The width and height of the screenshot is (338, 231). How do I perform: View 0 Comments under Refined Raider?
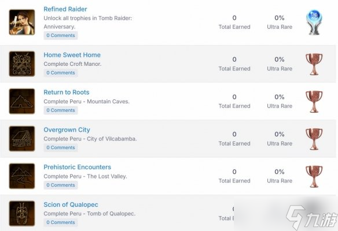tap(61, 35)
